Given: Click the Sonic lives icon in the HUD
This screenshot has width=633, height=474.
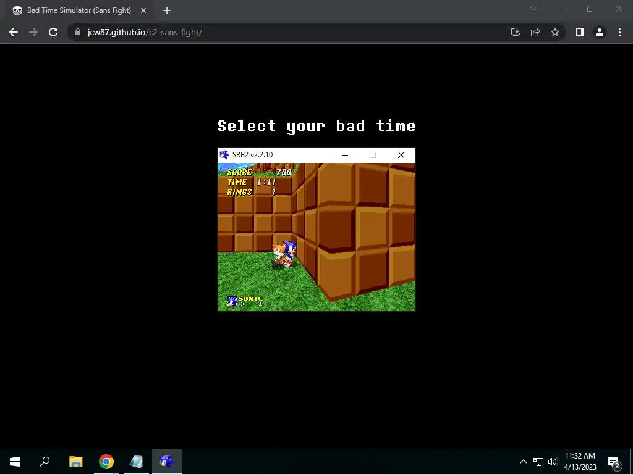Looking at the screenshot, I should pyautogui.click(x=232, y=301).
